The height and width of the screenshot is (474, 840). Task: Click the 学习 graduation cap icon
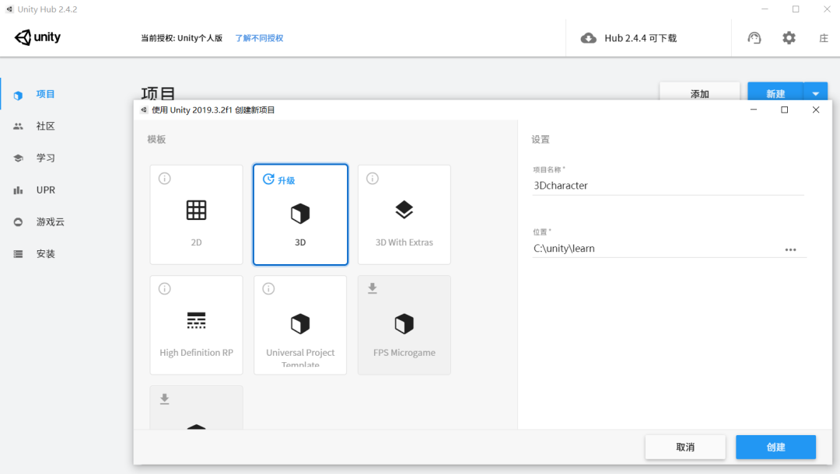18,159
